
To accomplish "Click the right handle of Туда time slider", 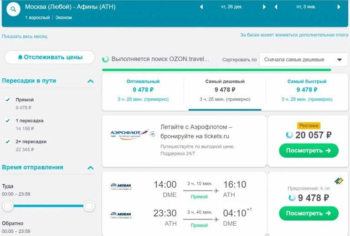I will (x=89, y=206).
